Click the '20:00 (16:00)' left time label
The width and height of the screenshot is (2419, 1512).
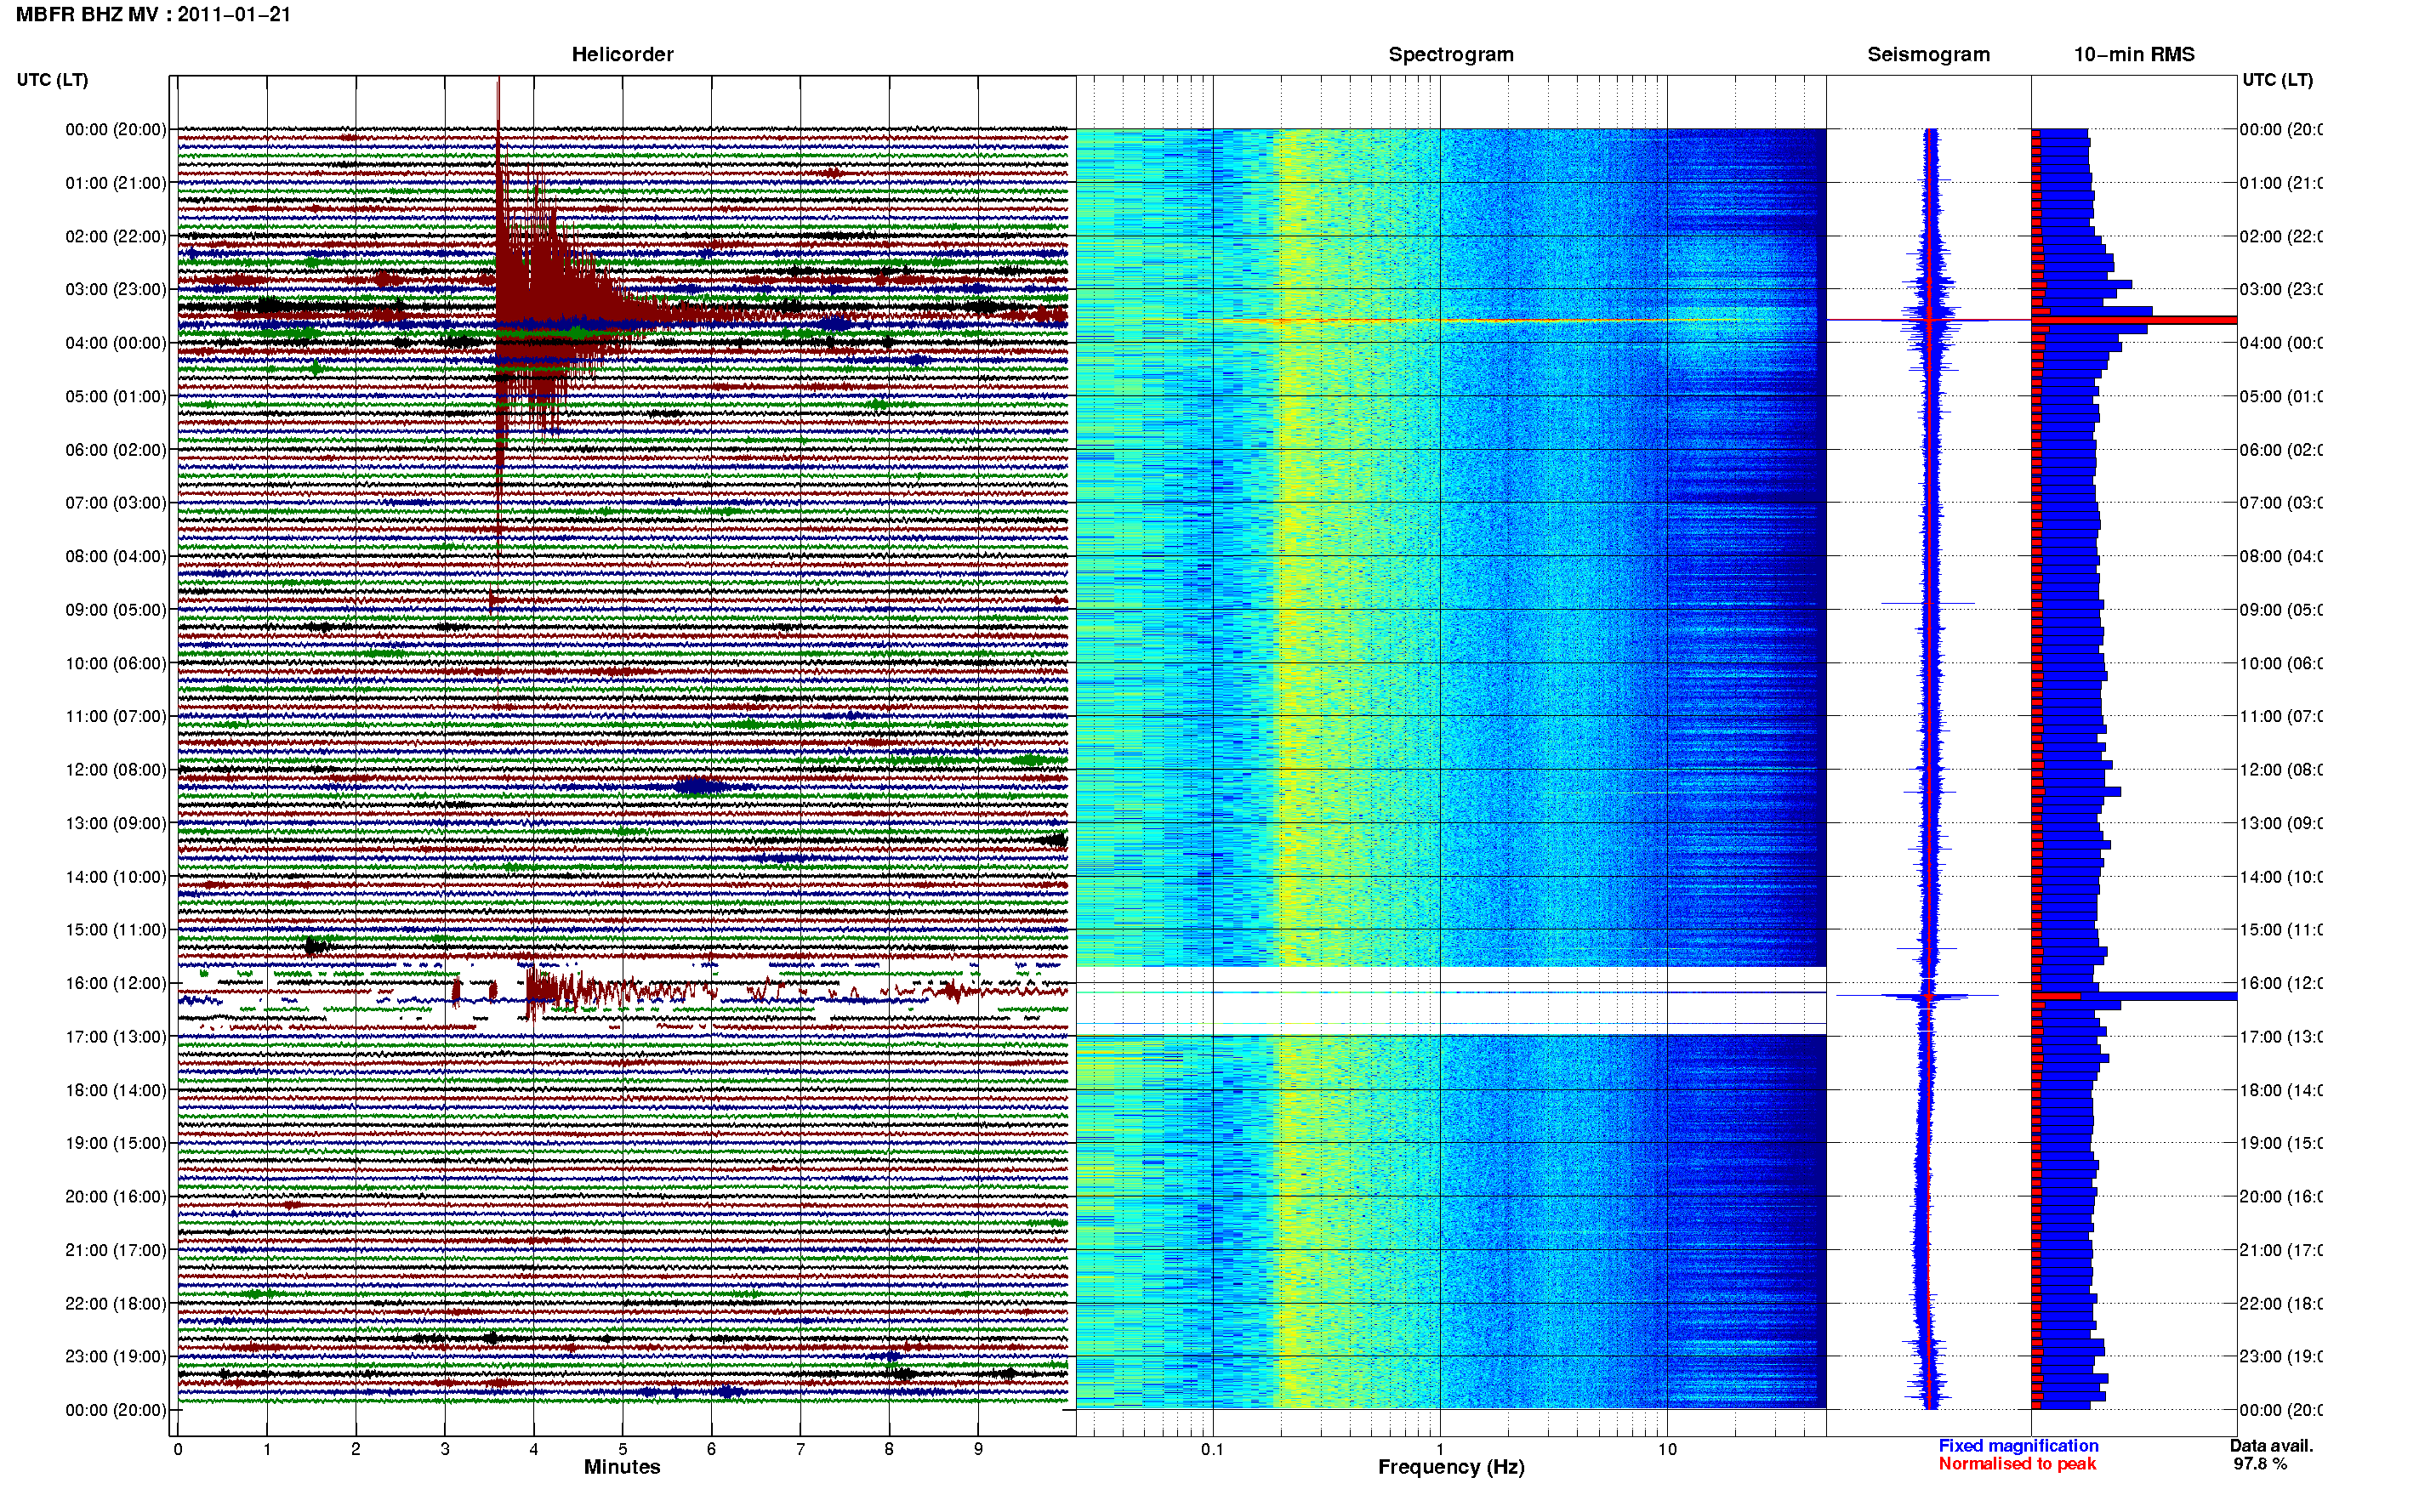pyautogui.click(x=116, y=1197)
